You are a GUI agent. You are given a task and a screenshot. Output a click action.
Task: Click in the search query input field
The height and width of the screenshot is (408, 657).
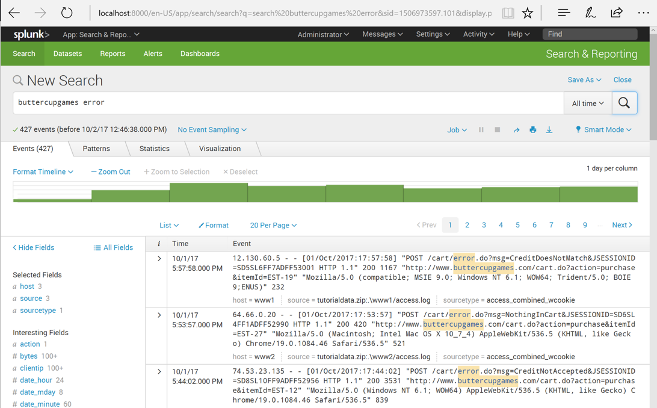click(x=288, y=103)
